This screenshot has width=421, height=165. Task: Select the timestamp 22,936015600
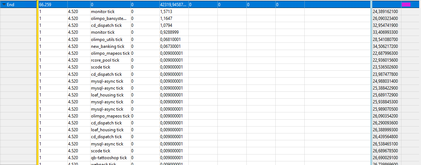click(x=385, y=60)
